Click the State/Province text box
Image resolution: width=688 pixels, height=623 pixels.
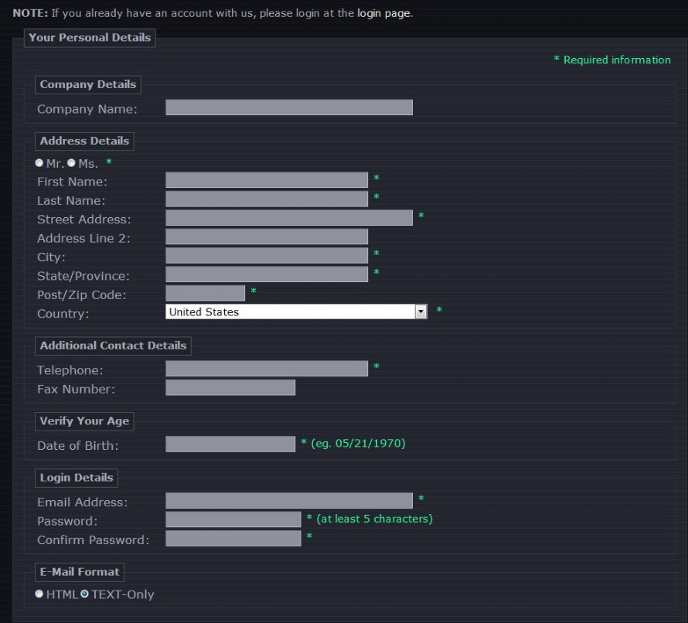(x=266, y=274)
